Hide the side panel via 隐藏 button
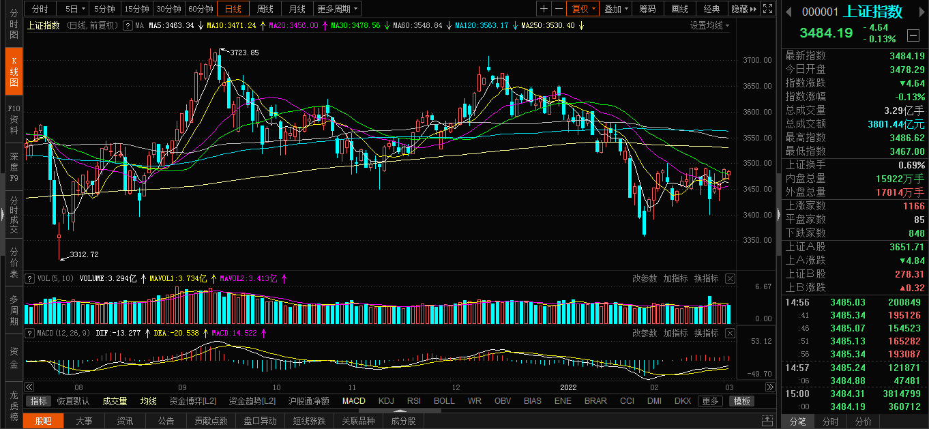929x429 pixels. click(x=743, y=9)
